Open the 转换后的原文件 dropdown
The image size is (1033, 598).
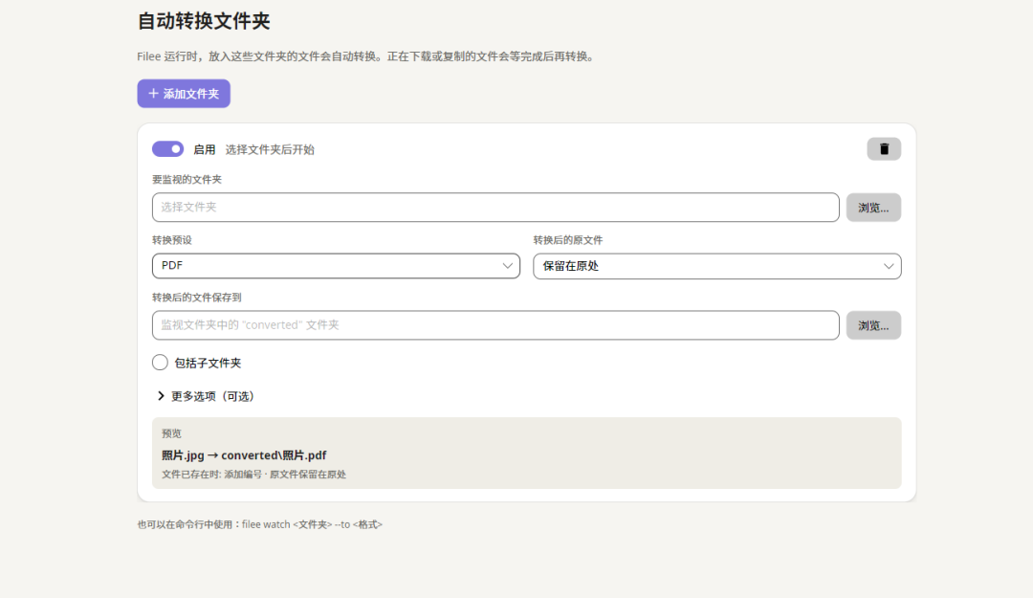pyautogui.click(x=716, y=266)
